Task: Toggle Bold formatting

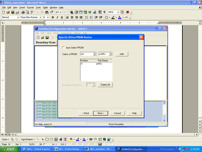Action: 53,17
